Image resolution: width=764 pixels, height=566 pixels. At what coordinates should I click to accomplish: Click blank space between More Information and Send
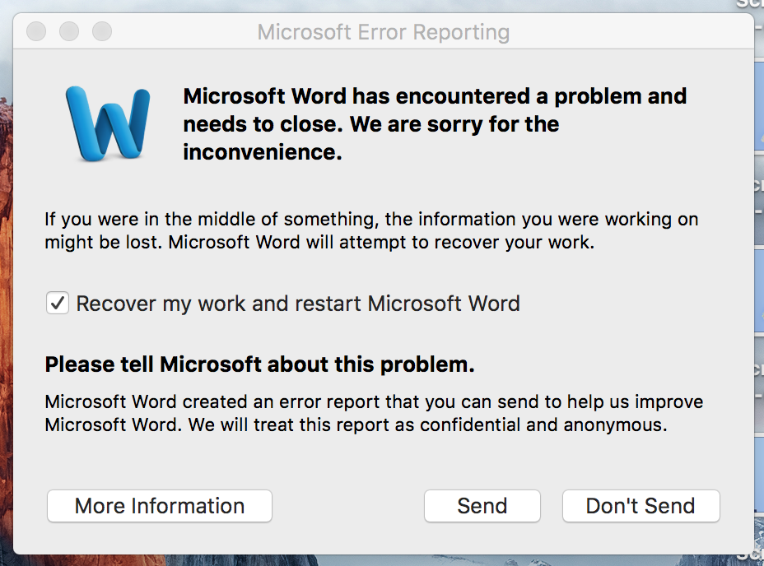click(x=347, y=506)
